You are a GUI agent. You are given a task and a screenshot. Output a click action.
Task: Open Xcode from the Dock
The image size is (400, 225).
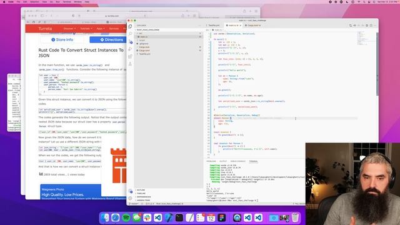(169, 217)
